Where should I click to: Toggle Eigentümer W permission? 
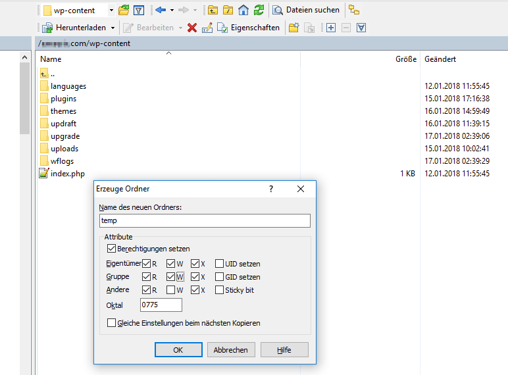[170, 264]
